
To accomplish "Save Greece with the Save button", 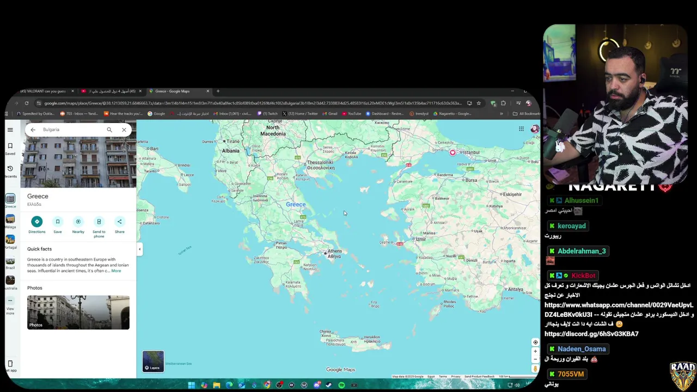I will (x=58, y=224).
